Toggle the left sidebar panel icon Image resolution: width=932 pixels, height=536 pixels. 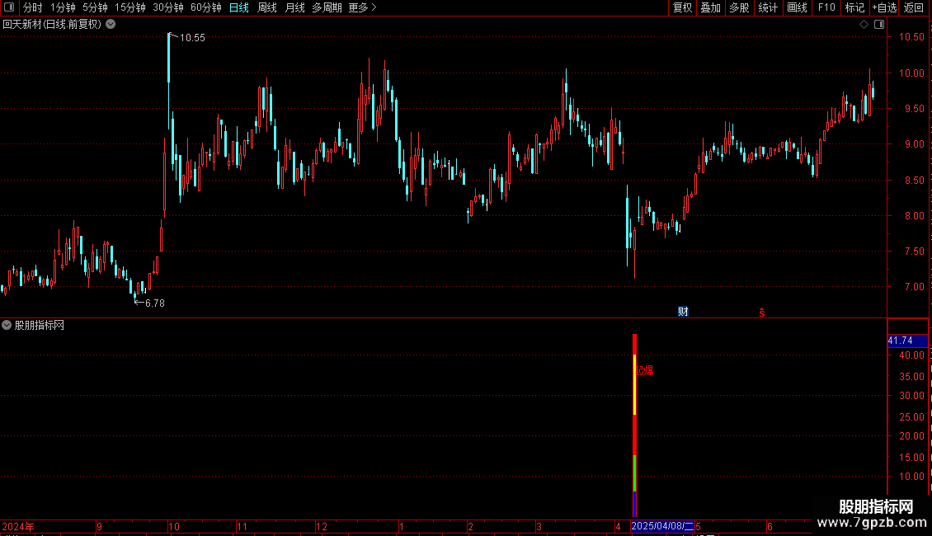9,7
